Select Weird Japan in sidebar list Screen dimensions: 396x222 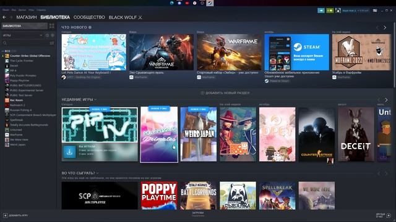point(15,144)
